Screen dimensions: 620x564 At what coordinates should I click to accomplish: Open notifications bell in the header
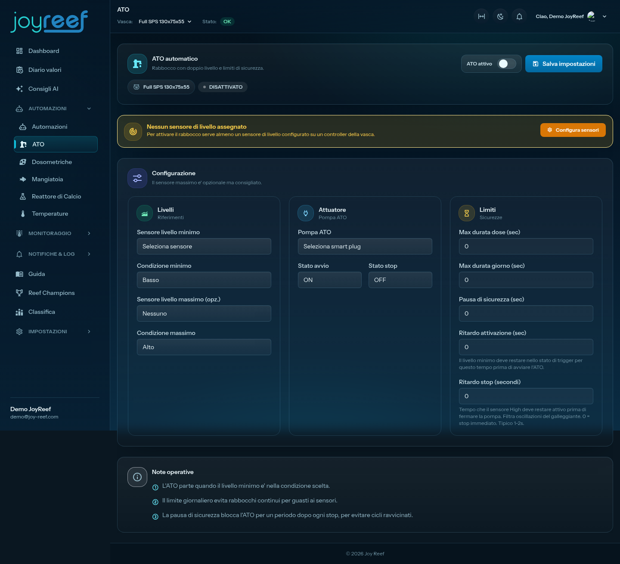[519, 16]
